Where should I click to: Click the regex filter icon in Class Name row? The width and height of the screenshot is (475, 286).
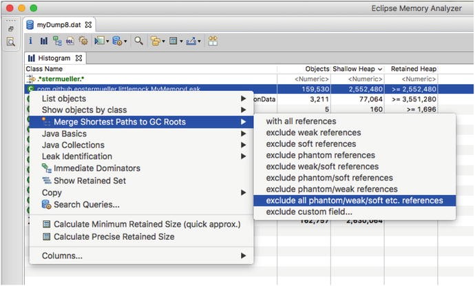click(x=30, y=79)
